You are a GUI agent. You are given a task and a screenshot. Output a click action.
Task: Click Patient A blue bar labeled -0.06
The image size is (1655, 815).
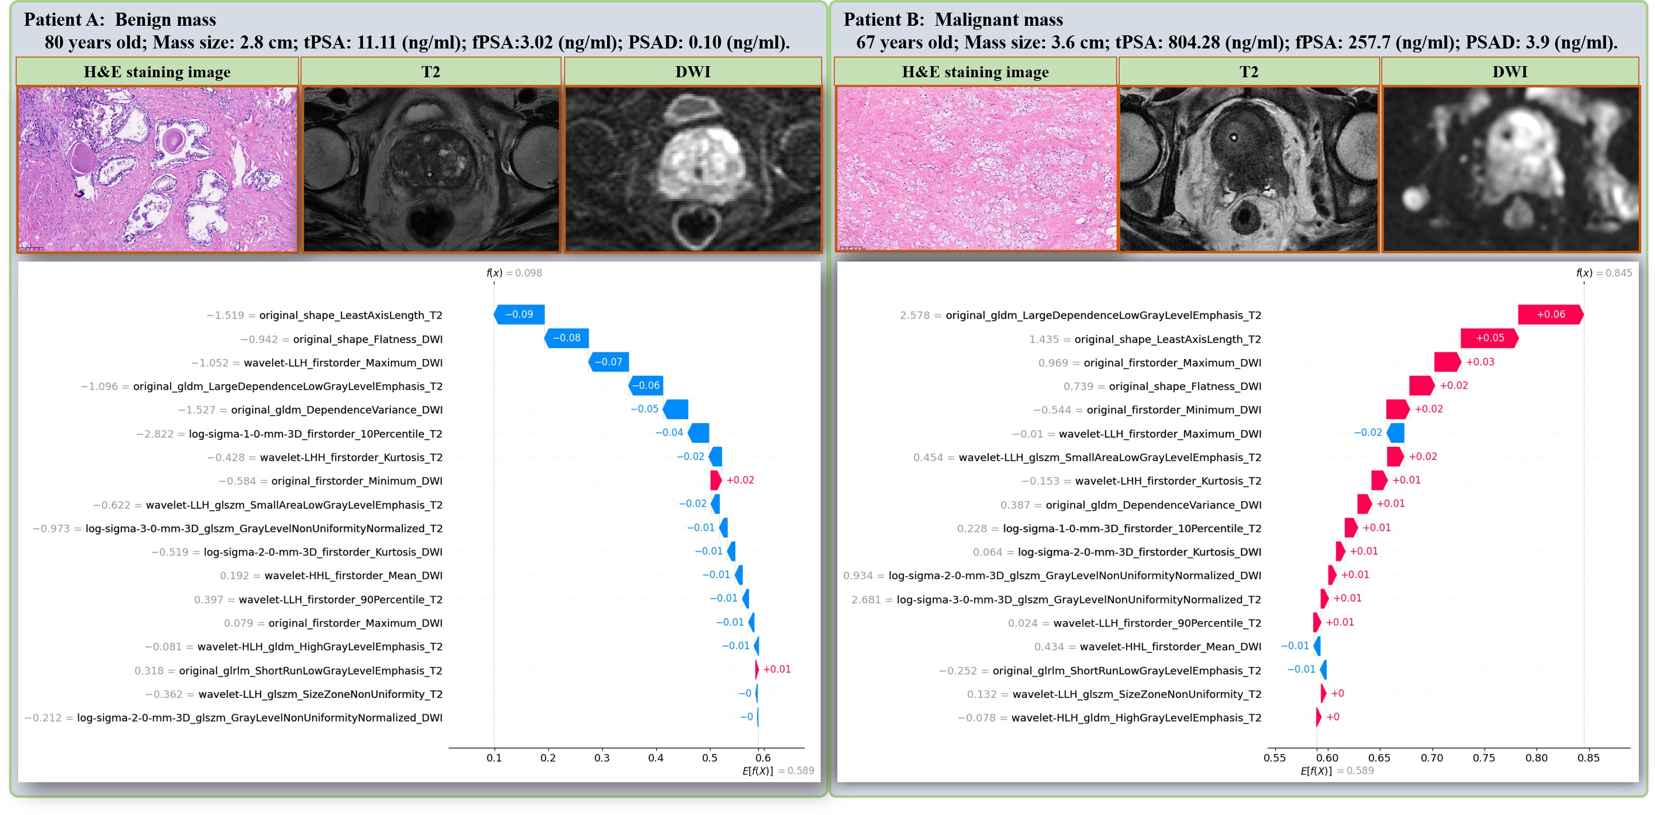click(645, 385)
